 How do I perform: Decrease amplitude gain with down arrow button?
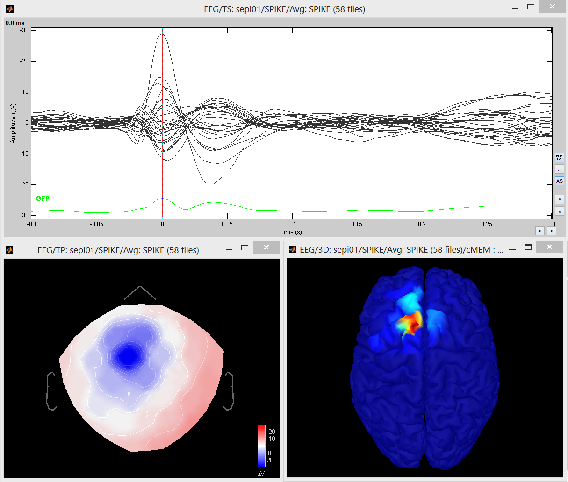(560, 212)
